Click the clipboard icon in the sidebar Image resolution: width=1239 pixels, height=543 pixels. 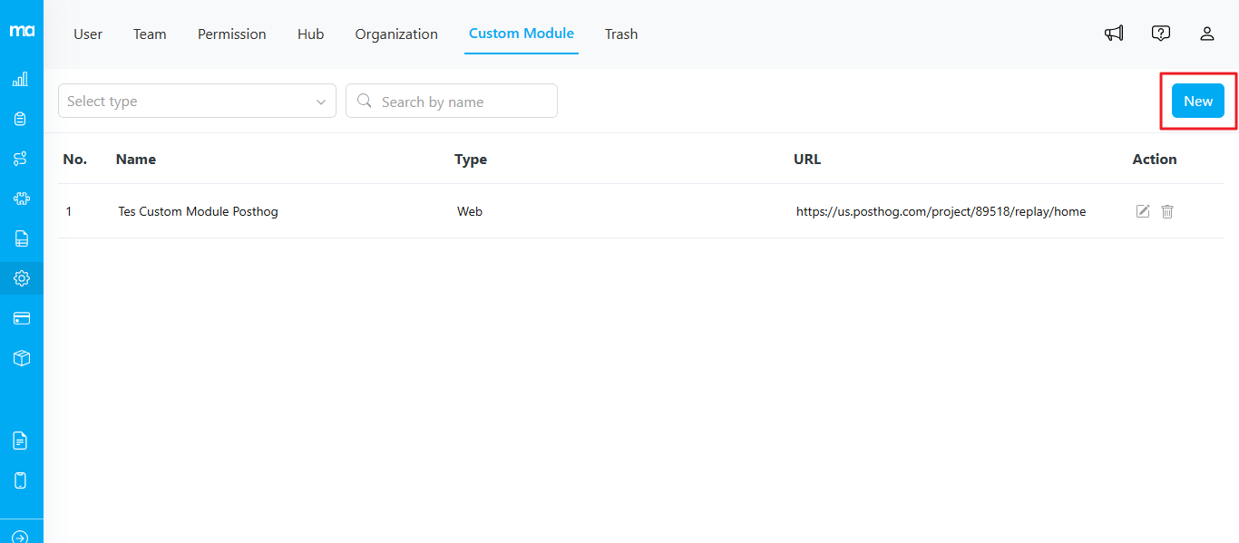point(21,119)
